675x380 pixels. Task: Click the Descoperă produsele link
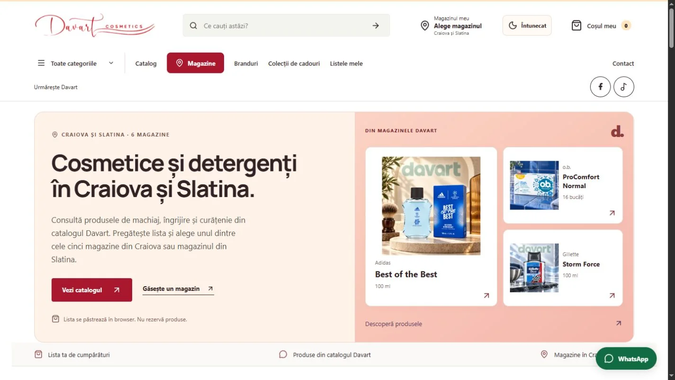point(394,324)
